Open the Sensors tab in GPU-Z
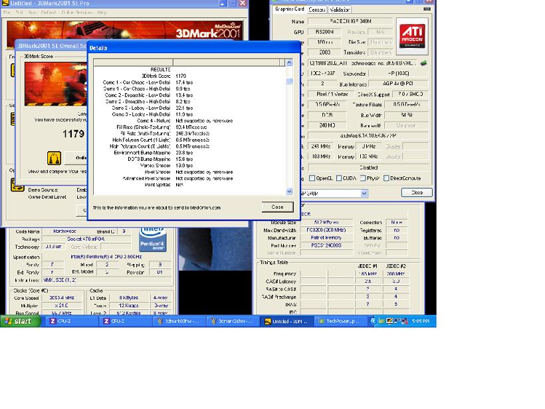 [316, 10]
